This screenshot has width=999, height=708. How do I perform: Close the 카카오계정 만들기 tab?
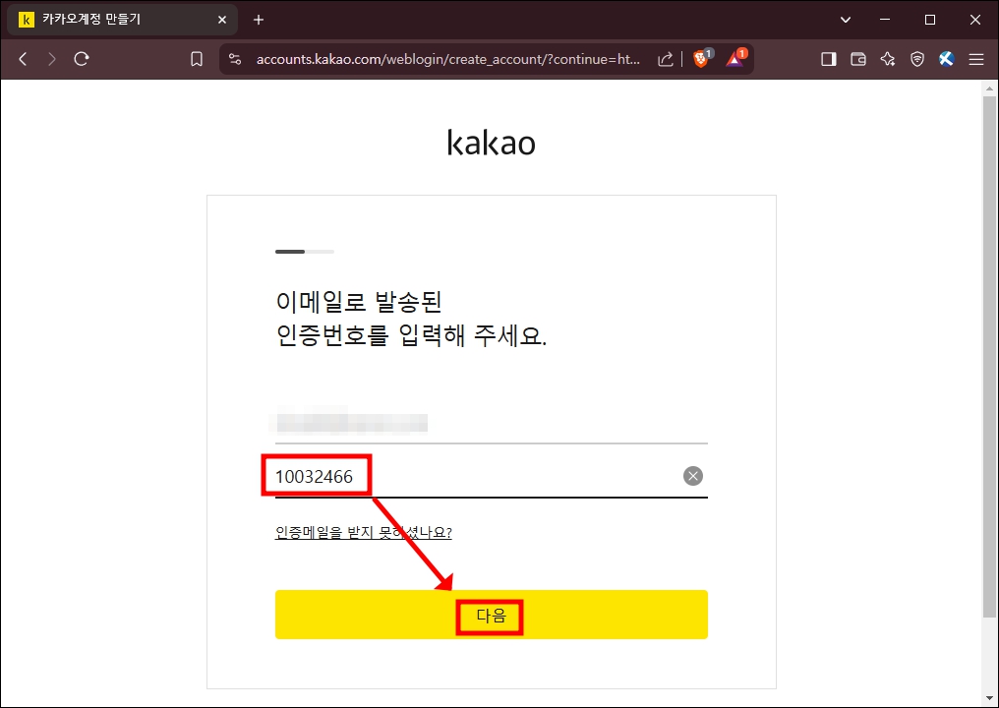pyautogui.click(x=221, y=20)
